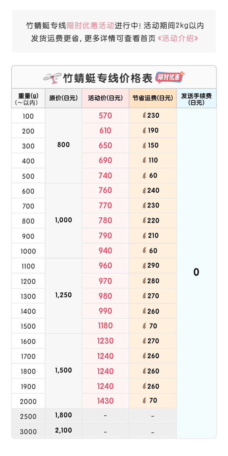Click the savings arrow next to 280
Image resolution: width=228 pixels, height=456 pixels.
coord(144,281)
